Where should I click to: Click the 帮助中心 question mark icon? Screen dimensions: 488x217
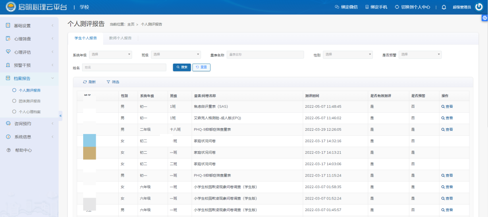[x=9, y=150]
